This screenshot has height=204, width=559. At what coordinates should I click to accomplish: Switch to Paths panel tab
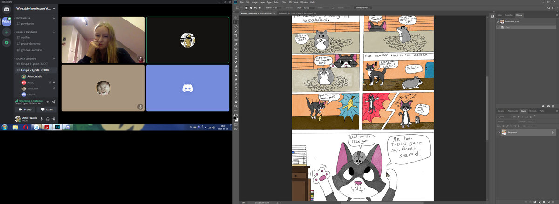coord(542,111)
